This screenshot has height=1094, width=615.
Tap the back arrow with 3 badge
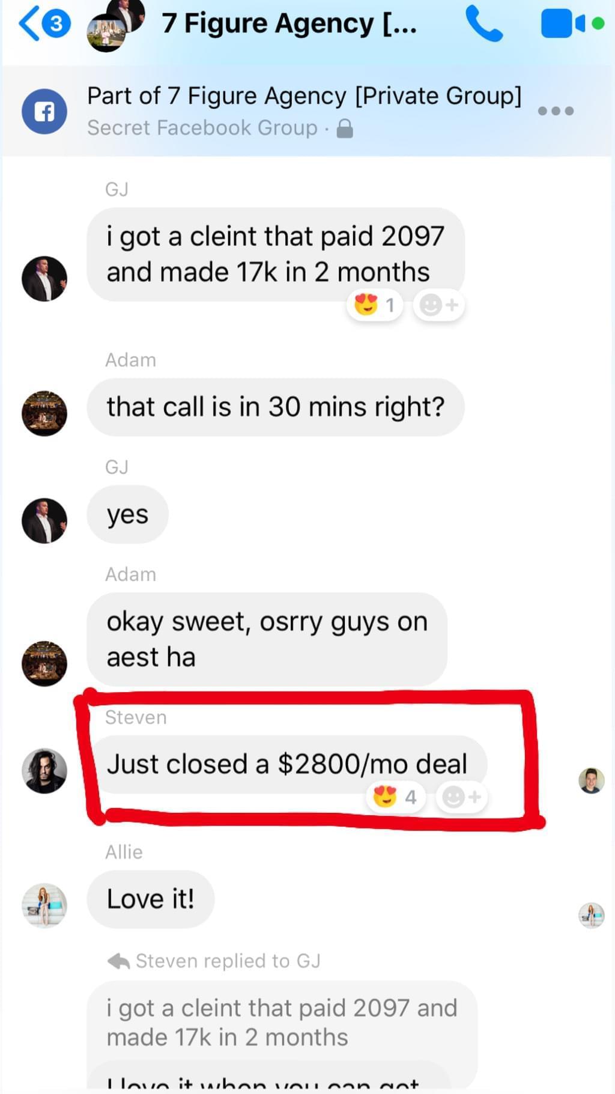pos(44,24)
